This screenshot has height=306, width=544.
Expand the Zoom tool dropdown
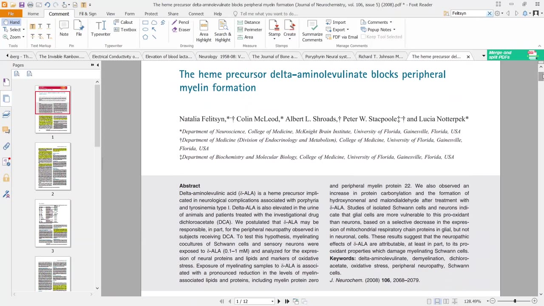(x=23, y=37)
